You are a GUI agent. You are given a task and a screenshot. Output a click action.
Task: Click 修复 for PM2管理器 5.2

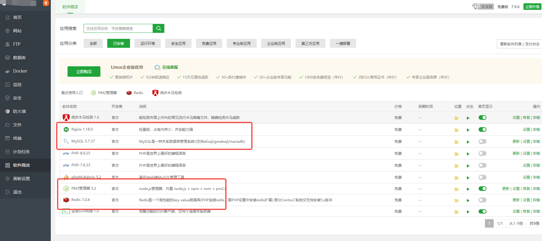pos(526,189)
